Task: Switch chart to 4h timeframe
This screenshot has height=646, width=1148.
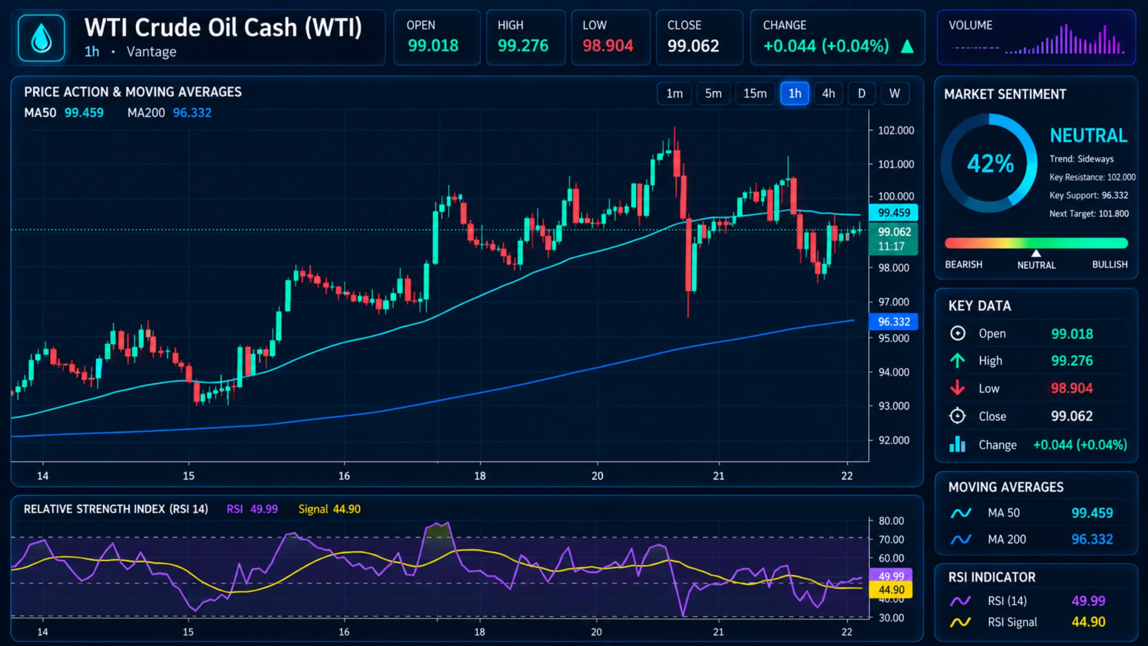Action: click(828, 93)
